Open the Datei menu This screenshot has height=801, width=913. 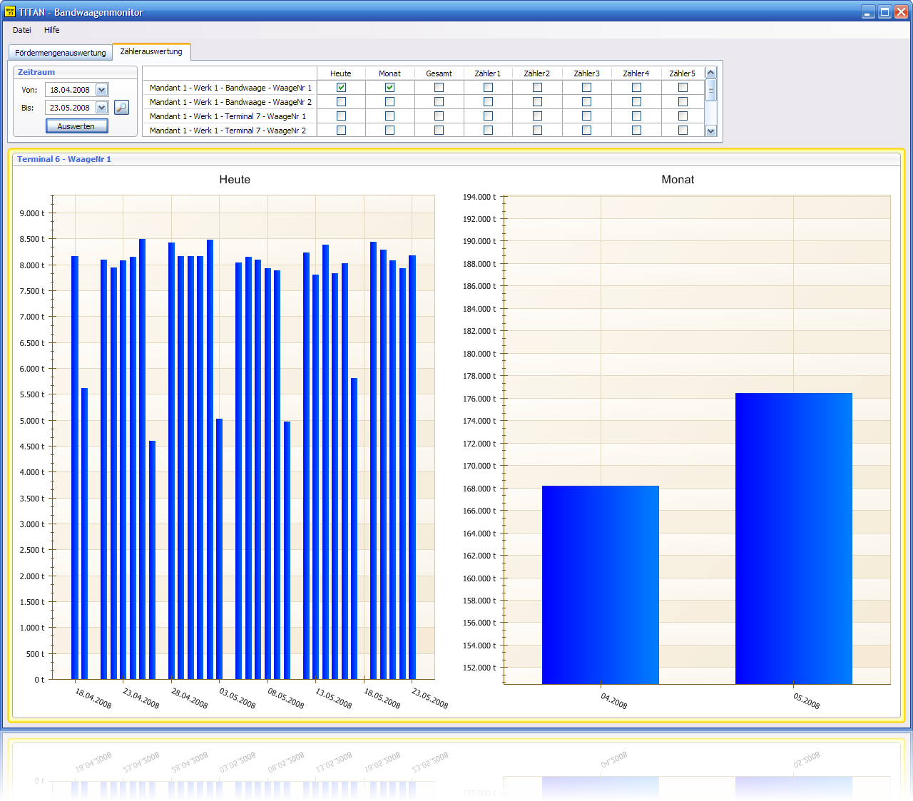pos(22,30)
